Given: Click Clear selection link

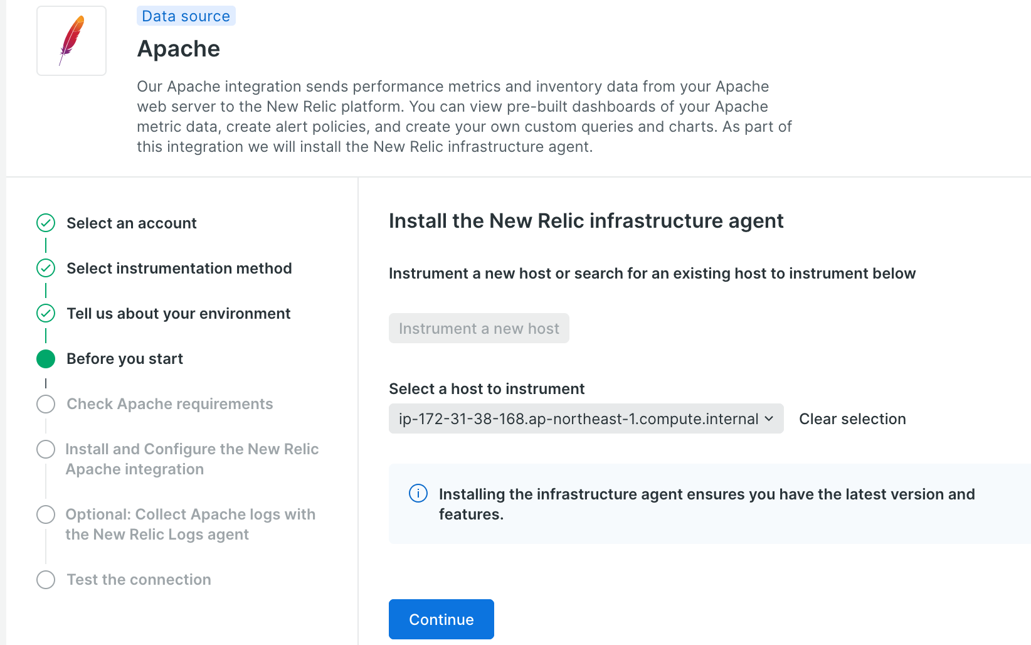Looking at the screenshot, I should [x=852, y=418].
